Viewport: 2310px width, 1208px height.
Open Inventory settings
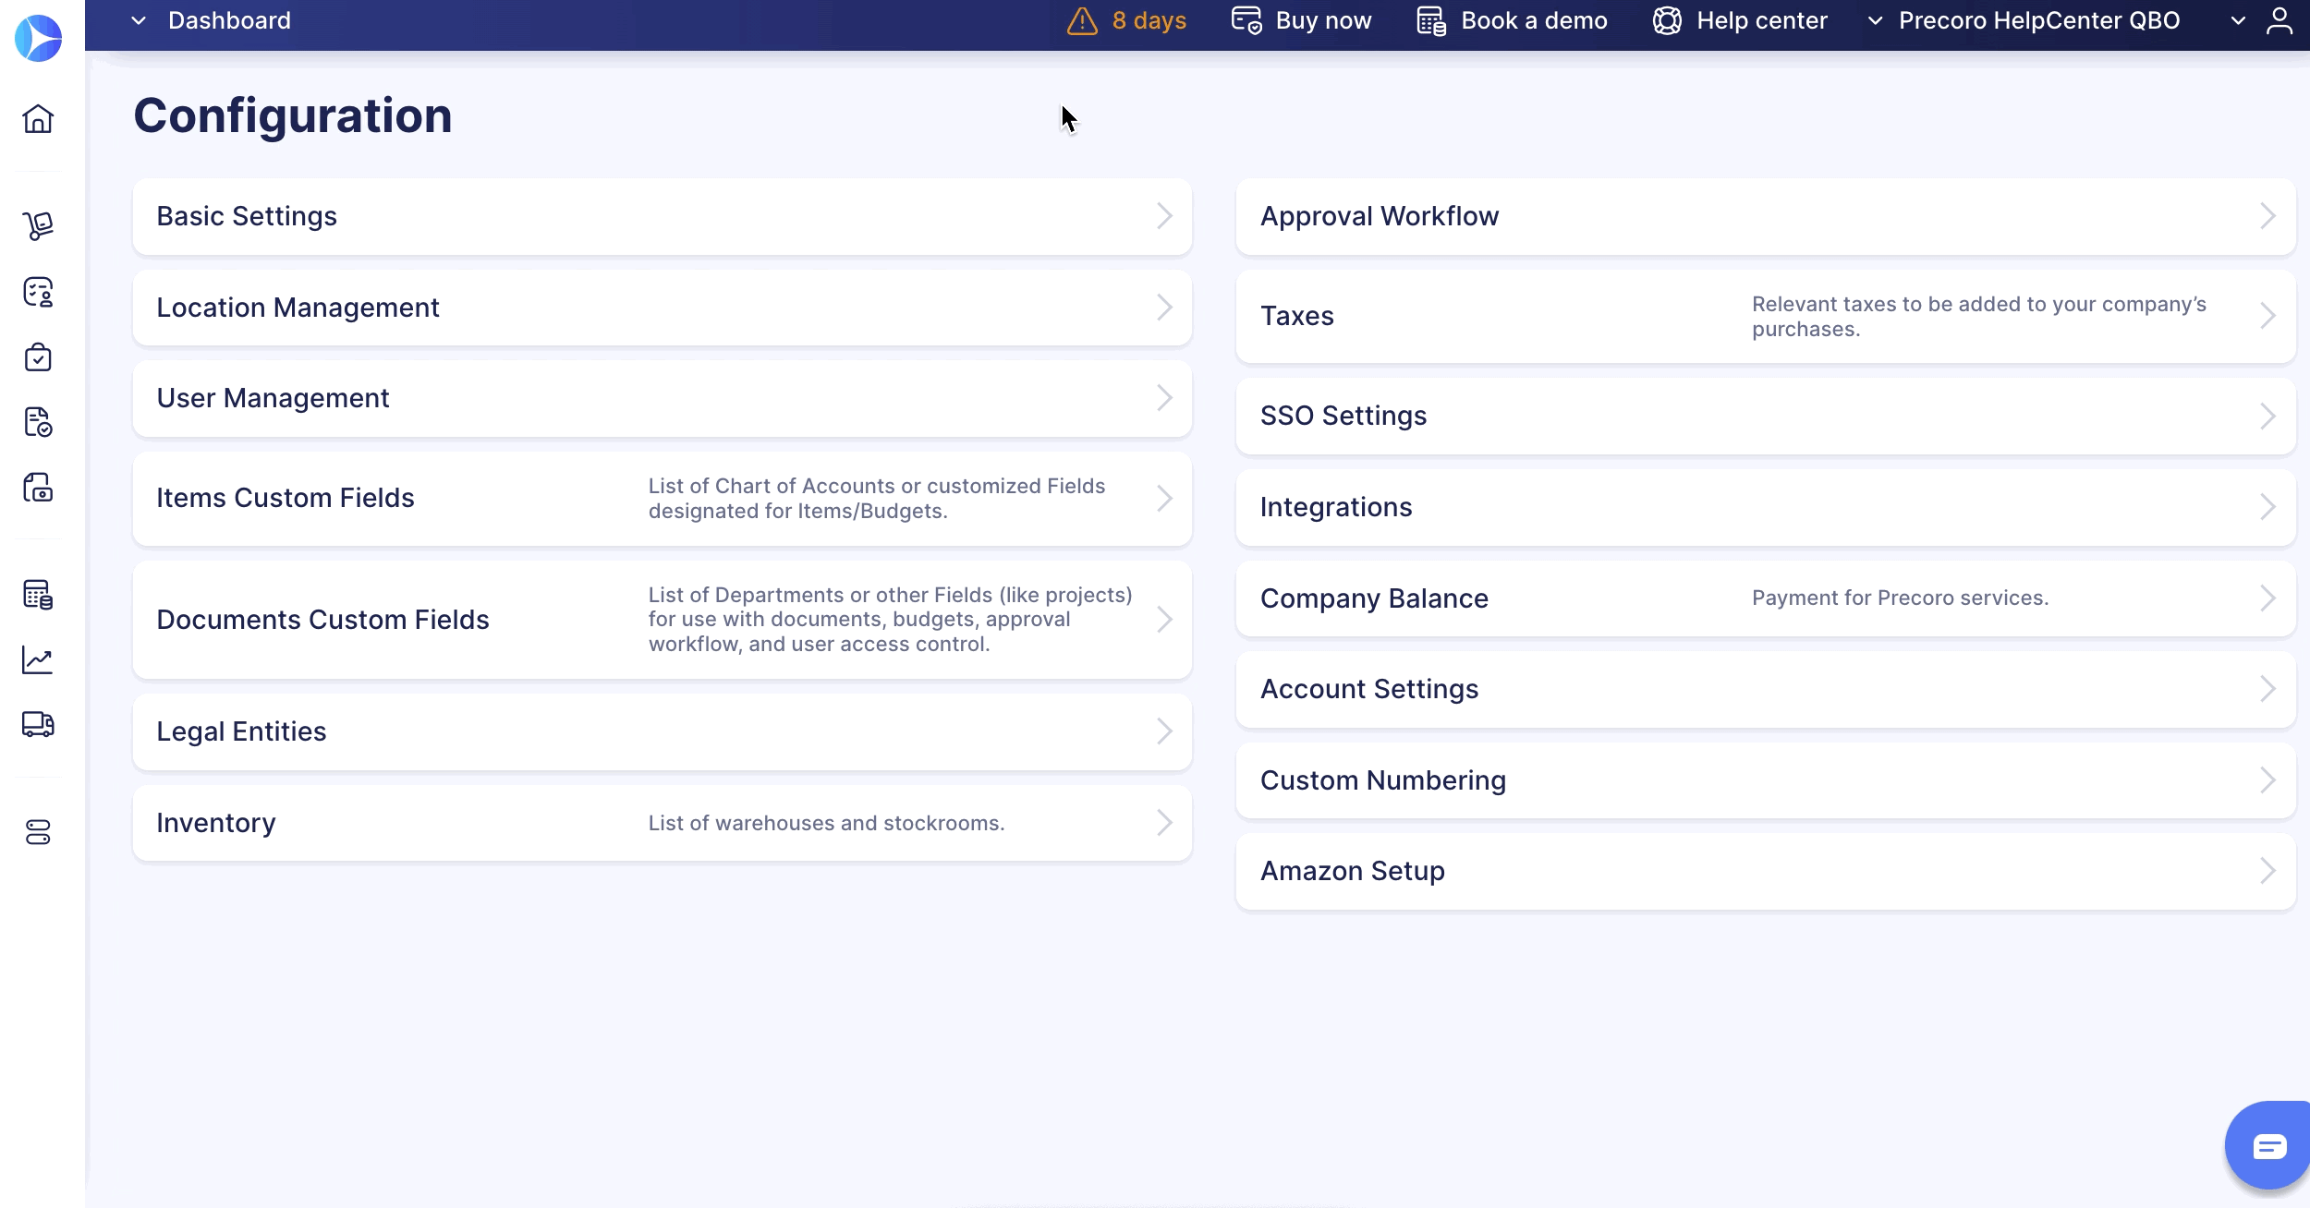[x=662, y=823]
